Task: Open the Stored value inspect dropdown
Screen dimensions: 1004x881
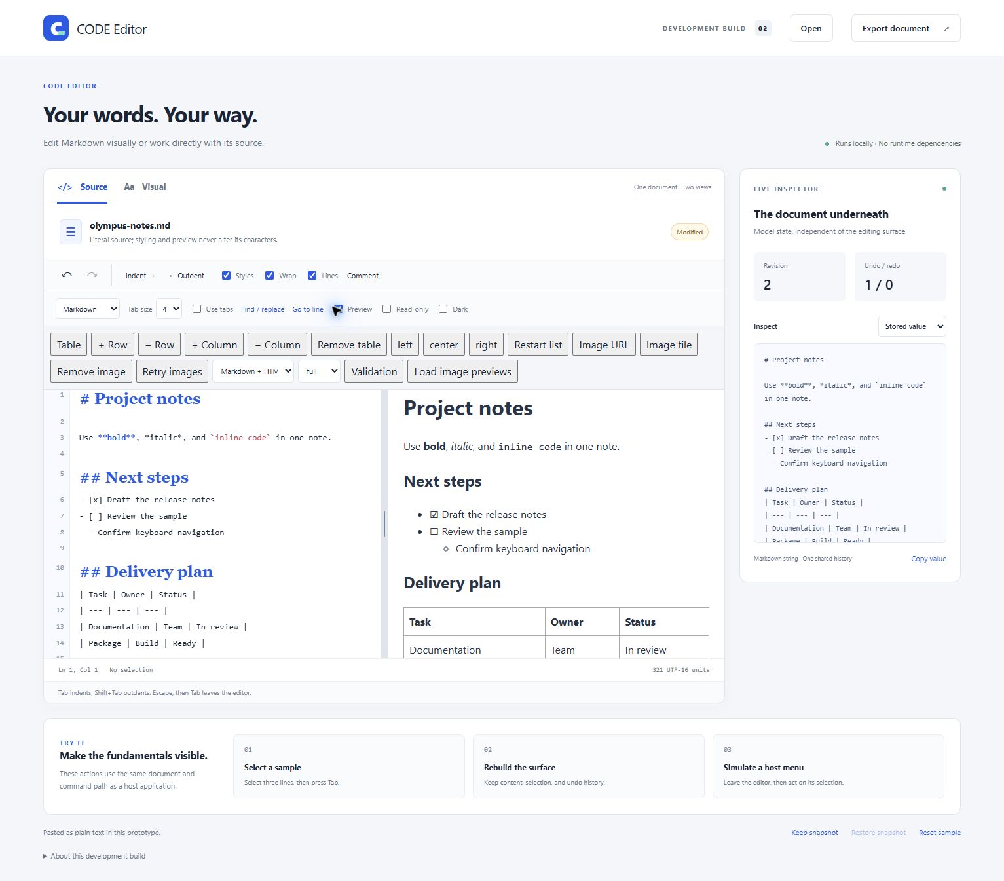Action: 912,326
